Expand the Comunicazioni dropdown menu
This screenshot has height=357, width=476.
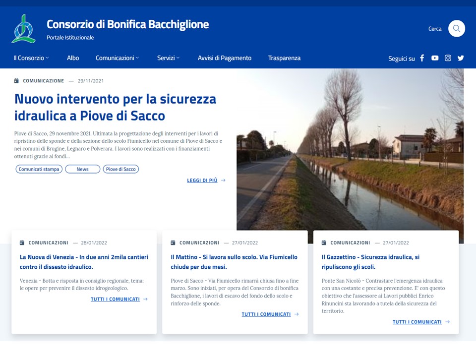117,58
